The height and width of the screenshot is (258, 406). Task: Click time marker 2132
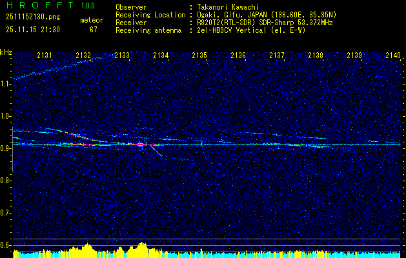[83, 55]
